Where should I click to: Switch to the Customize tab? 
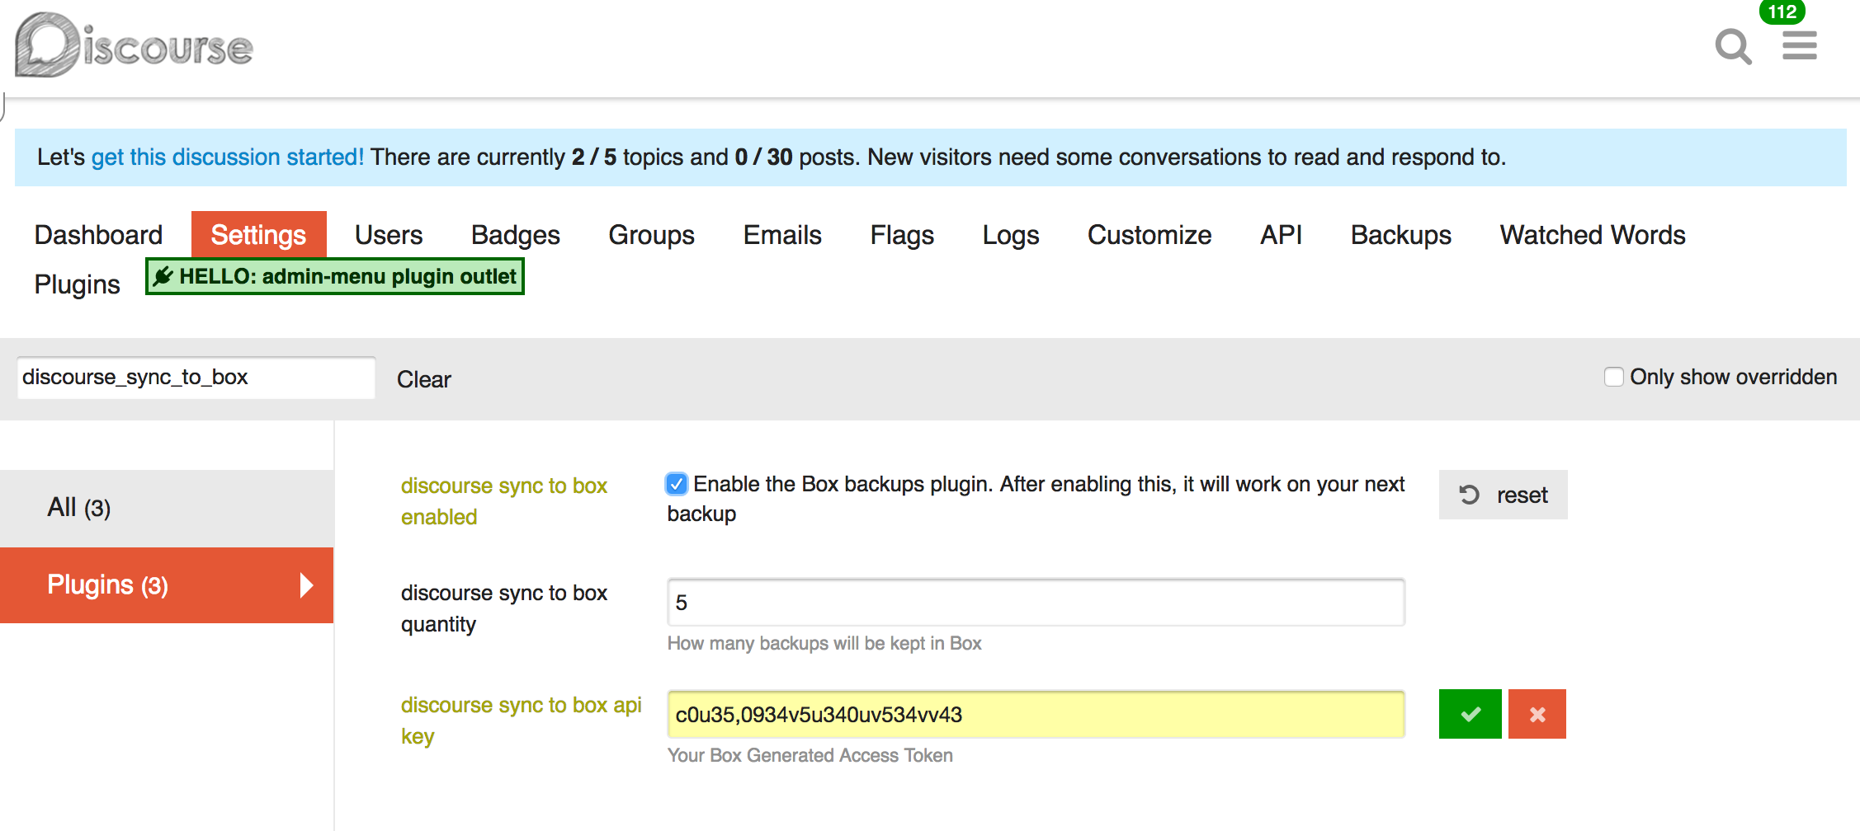[x=1150, y=235]
